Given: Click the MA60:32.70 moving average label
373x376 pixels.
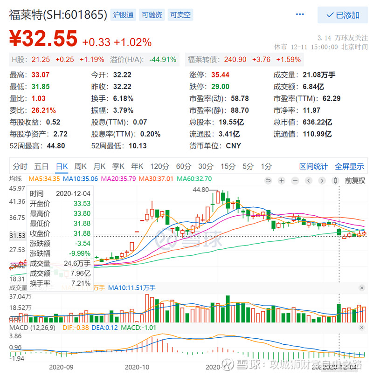Looking at the screenshot, I should point(194,178).
